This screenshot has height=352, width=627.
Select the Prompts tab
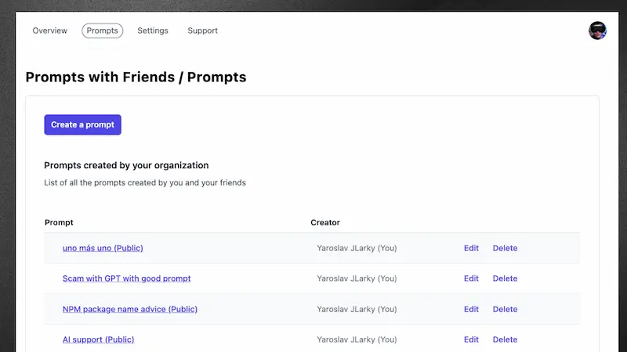[102, 31]
